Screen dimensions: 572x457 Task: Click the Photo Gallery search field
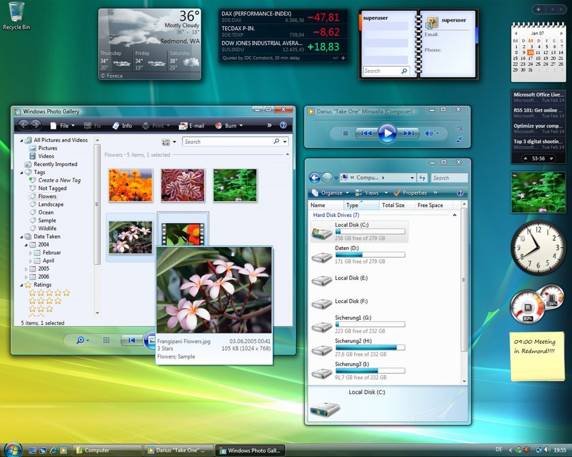pyautogui.click(x=228, y=141)
